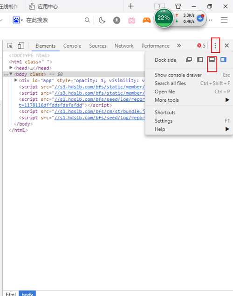Open the downloads icon

point(117,20)
